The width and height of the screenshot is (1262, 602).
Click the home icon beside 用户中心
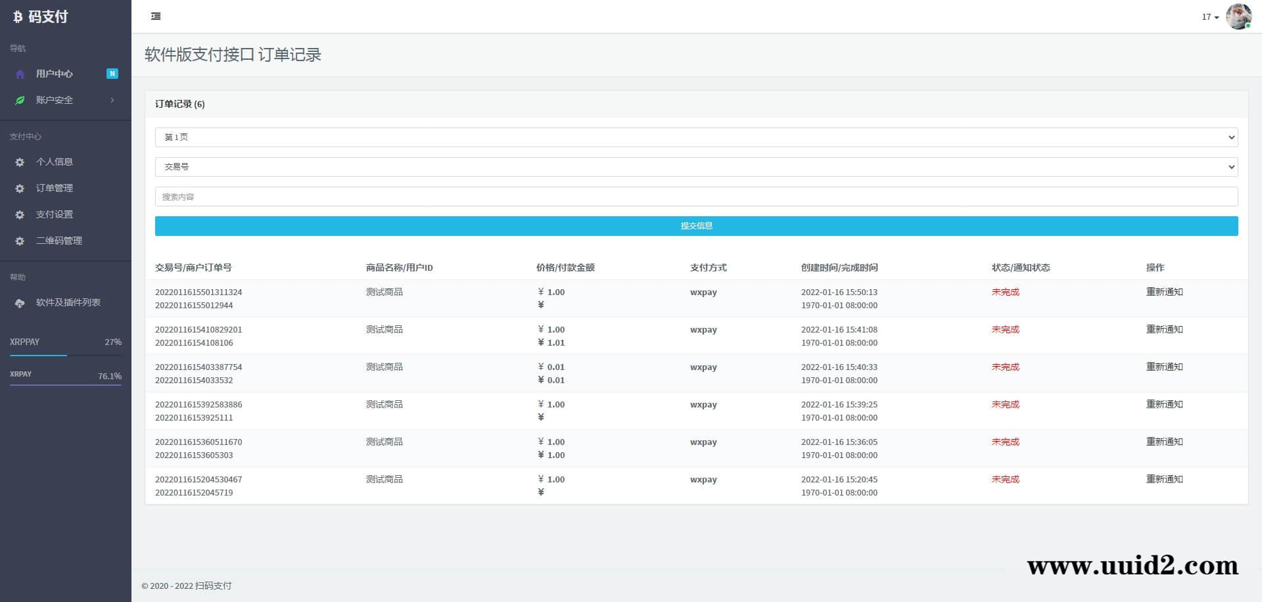pyautogui.click(x=20, y=74)
